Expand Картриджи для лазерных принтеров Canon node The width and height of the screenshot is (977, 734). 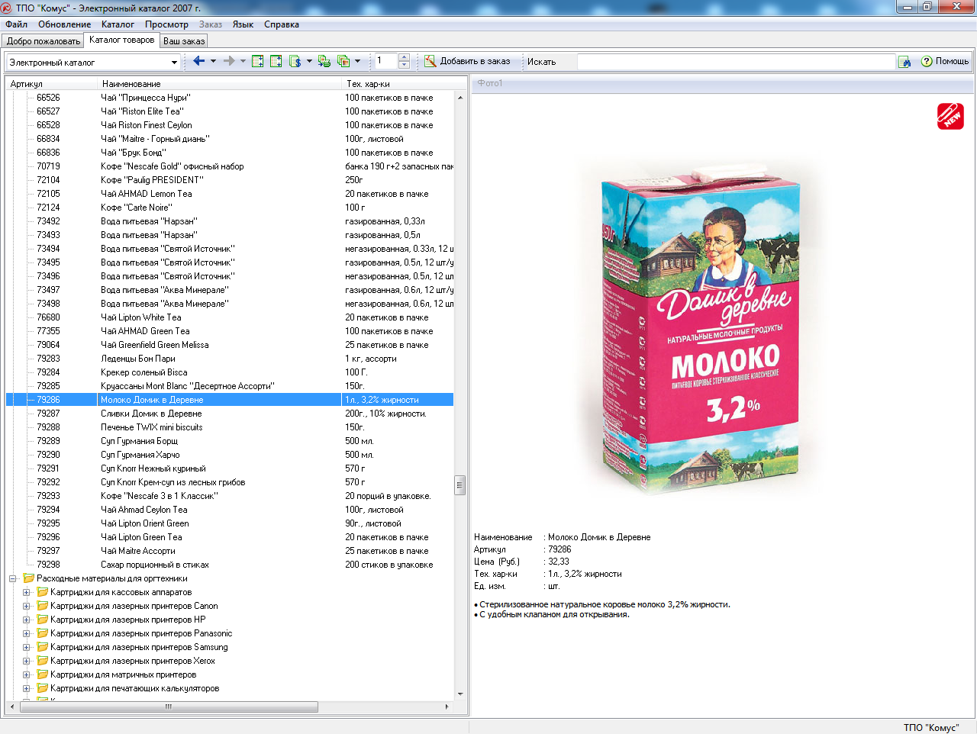click(x=27, y=606)
